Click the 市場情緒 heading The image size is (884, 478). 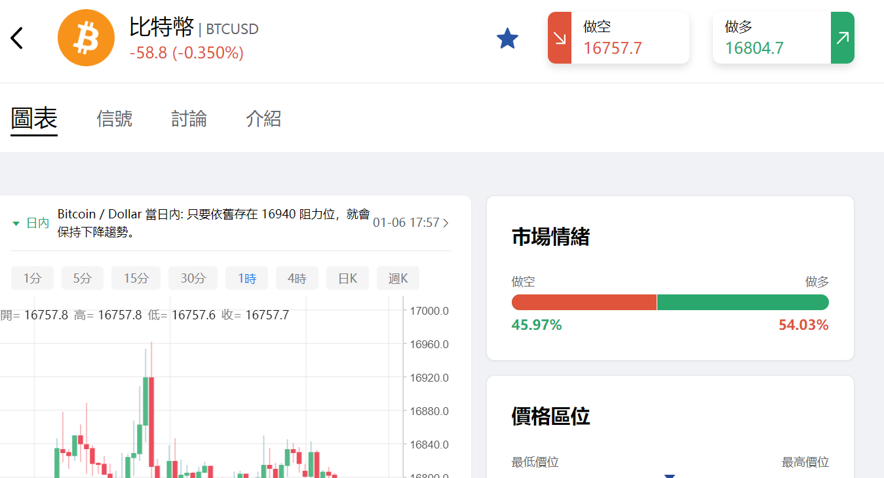point(550,237)
